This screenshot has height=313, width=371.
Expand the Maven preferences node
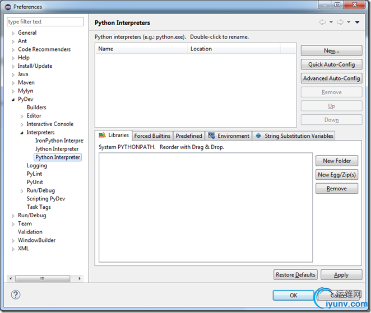(13, 83)
